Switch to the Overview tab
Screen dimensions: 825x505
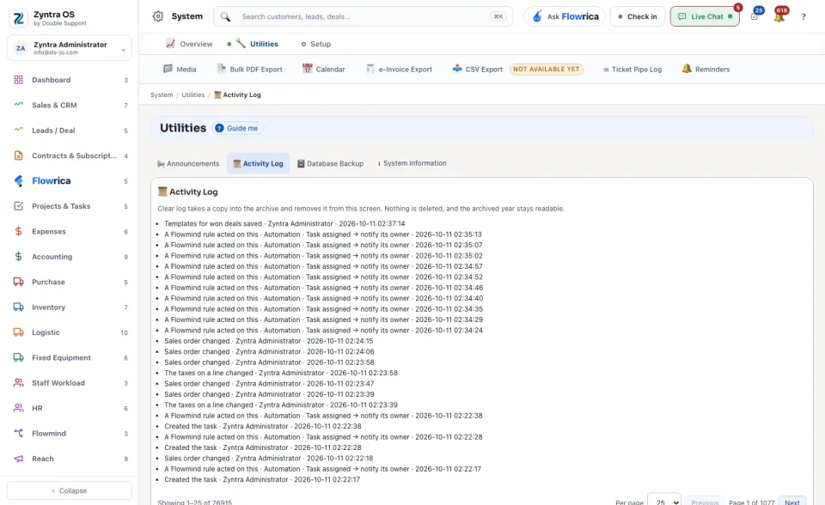pos(189,44)
